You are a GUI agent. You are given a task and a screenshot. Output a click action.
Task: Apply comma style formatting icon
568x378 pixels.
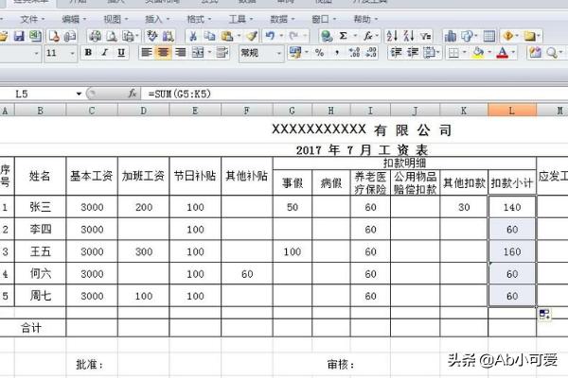coord(337,53)
